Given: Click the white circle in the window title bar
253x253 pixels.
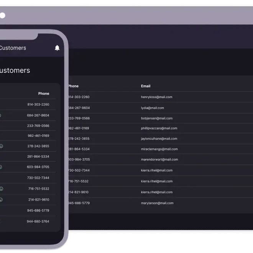Looking at the screenshot, I should [2, 15].
